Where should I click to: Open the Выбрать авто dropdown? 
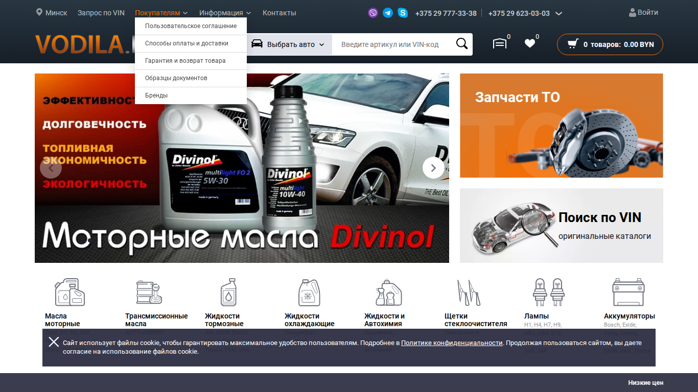tap(289, 44)
